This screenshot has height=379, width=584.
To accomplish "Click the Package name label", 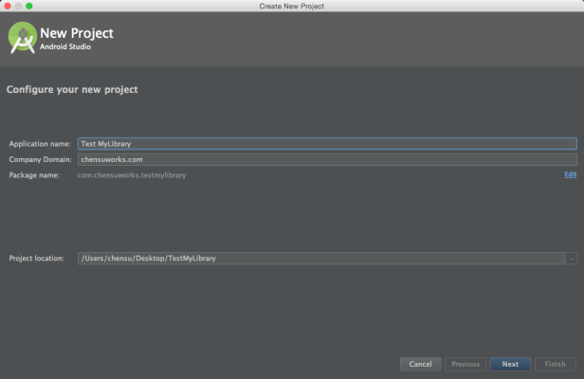I will tap(34, 175).
